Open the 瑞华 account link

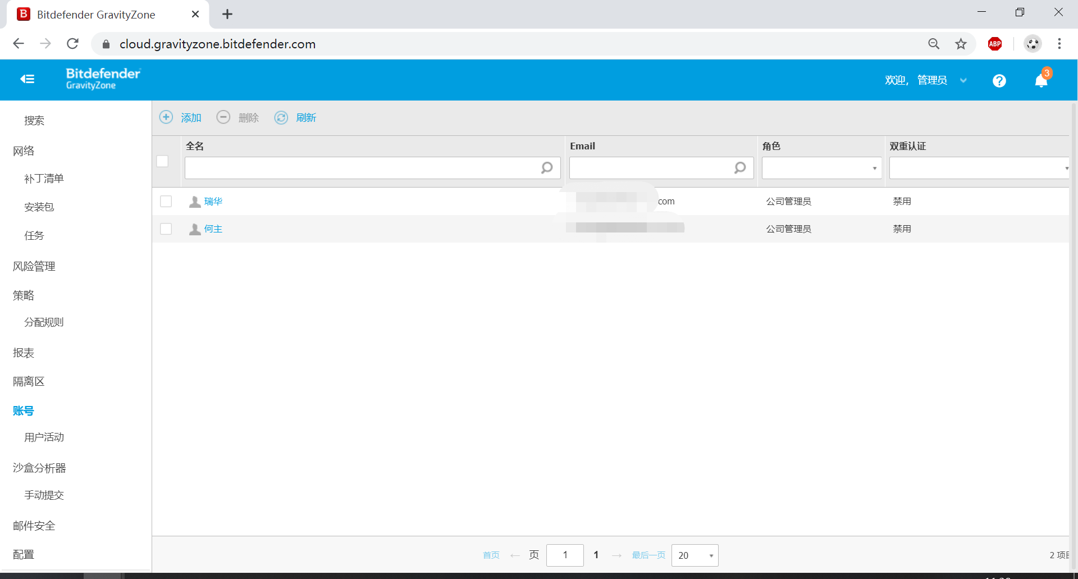point(213,201)
